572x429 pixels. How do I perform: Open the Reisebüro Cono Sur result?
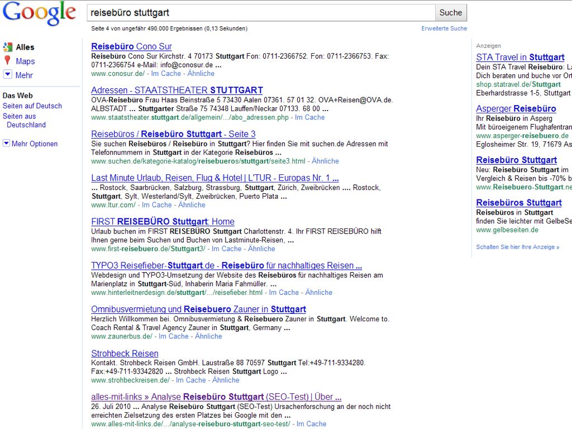point(131,46)
